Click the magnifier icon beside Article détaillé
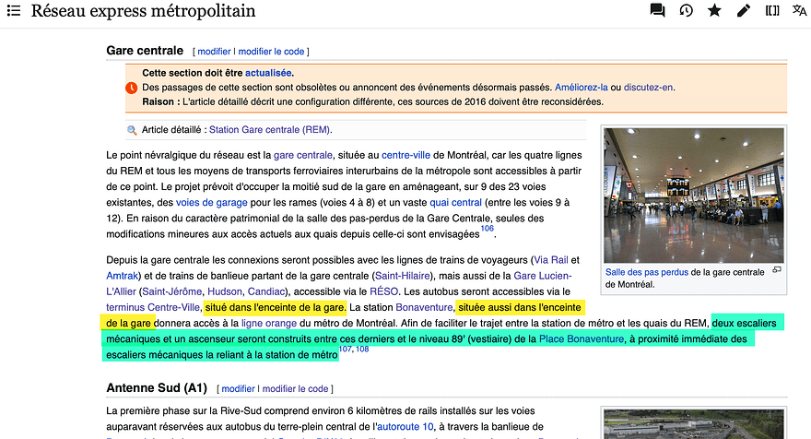This screenshot has width=811, height=439. (132, 131)
